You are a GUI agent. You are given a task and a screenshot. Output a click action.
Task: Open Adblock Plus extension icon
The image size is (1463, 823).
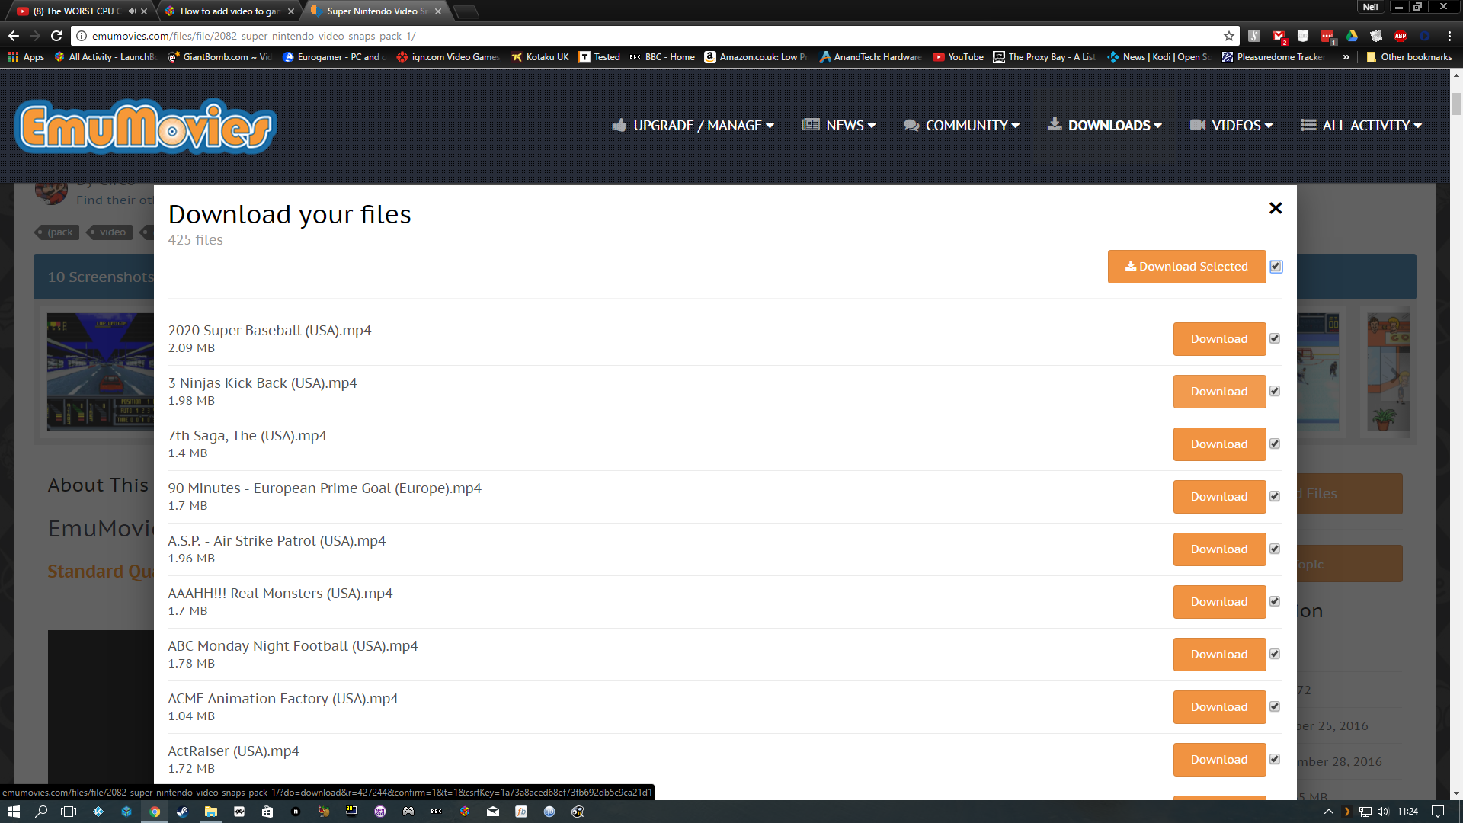click(1401, 36)
